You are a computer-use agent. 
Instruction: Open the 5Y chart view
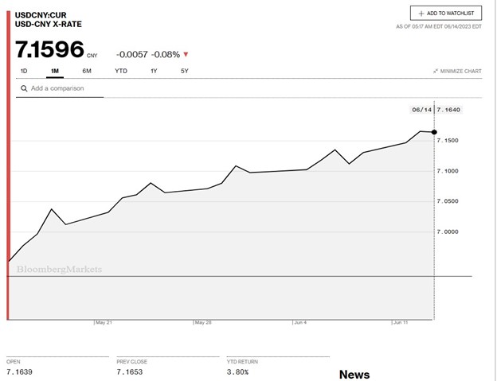tap(185, 71)
